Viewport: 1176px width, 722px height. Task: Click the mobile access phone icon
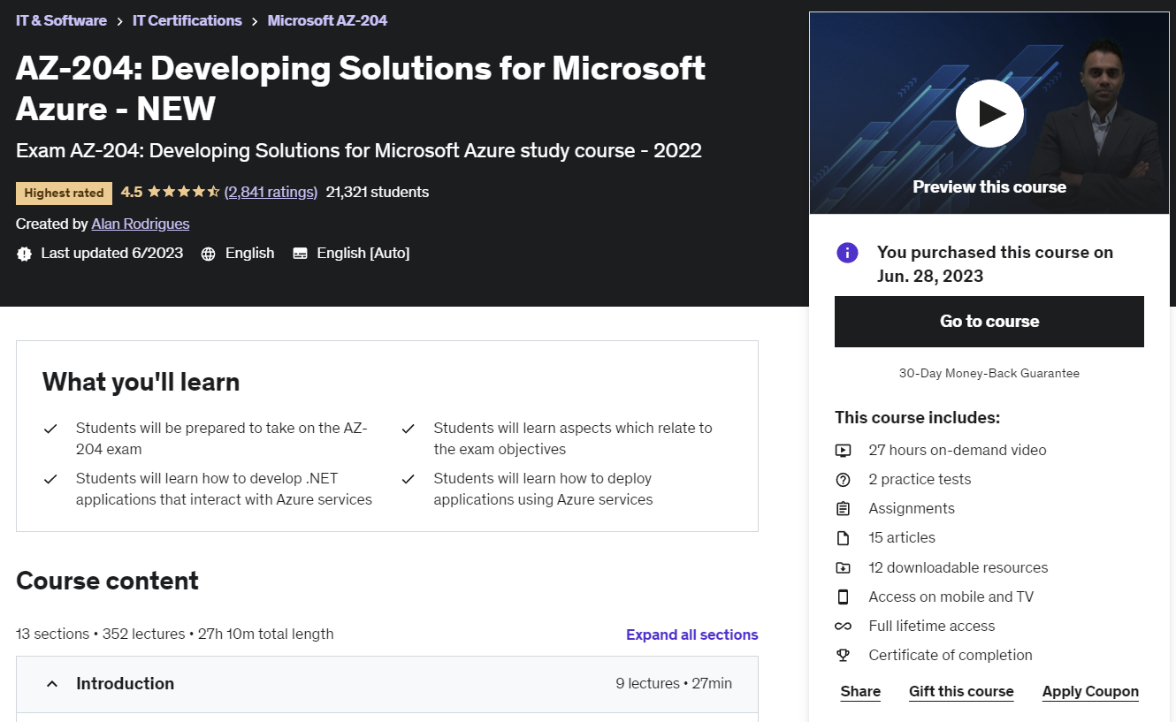tap(843, 597)
